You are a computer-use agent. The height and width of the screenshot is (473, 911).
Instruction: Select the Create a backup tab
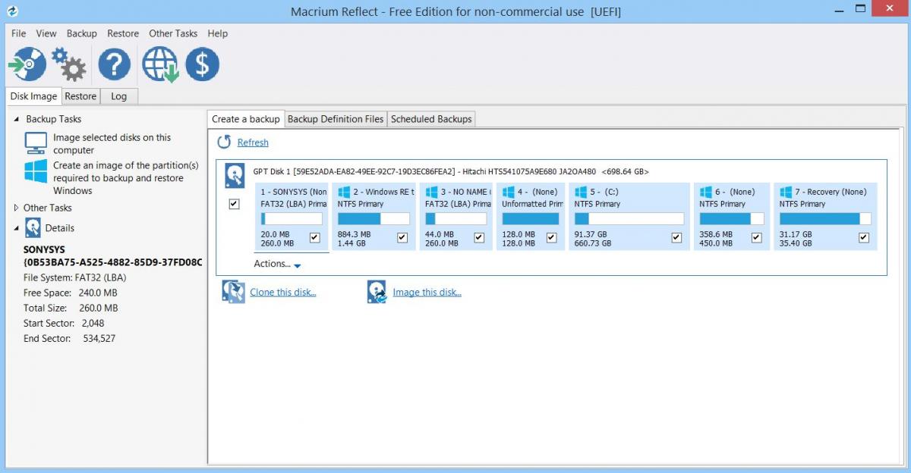coord(246,119)
